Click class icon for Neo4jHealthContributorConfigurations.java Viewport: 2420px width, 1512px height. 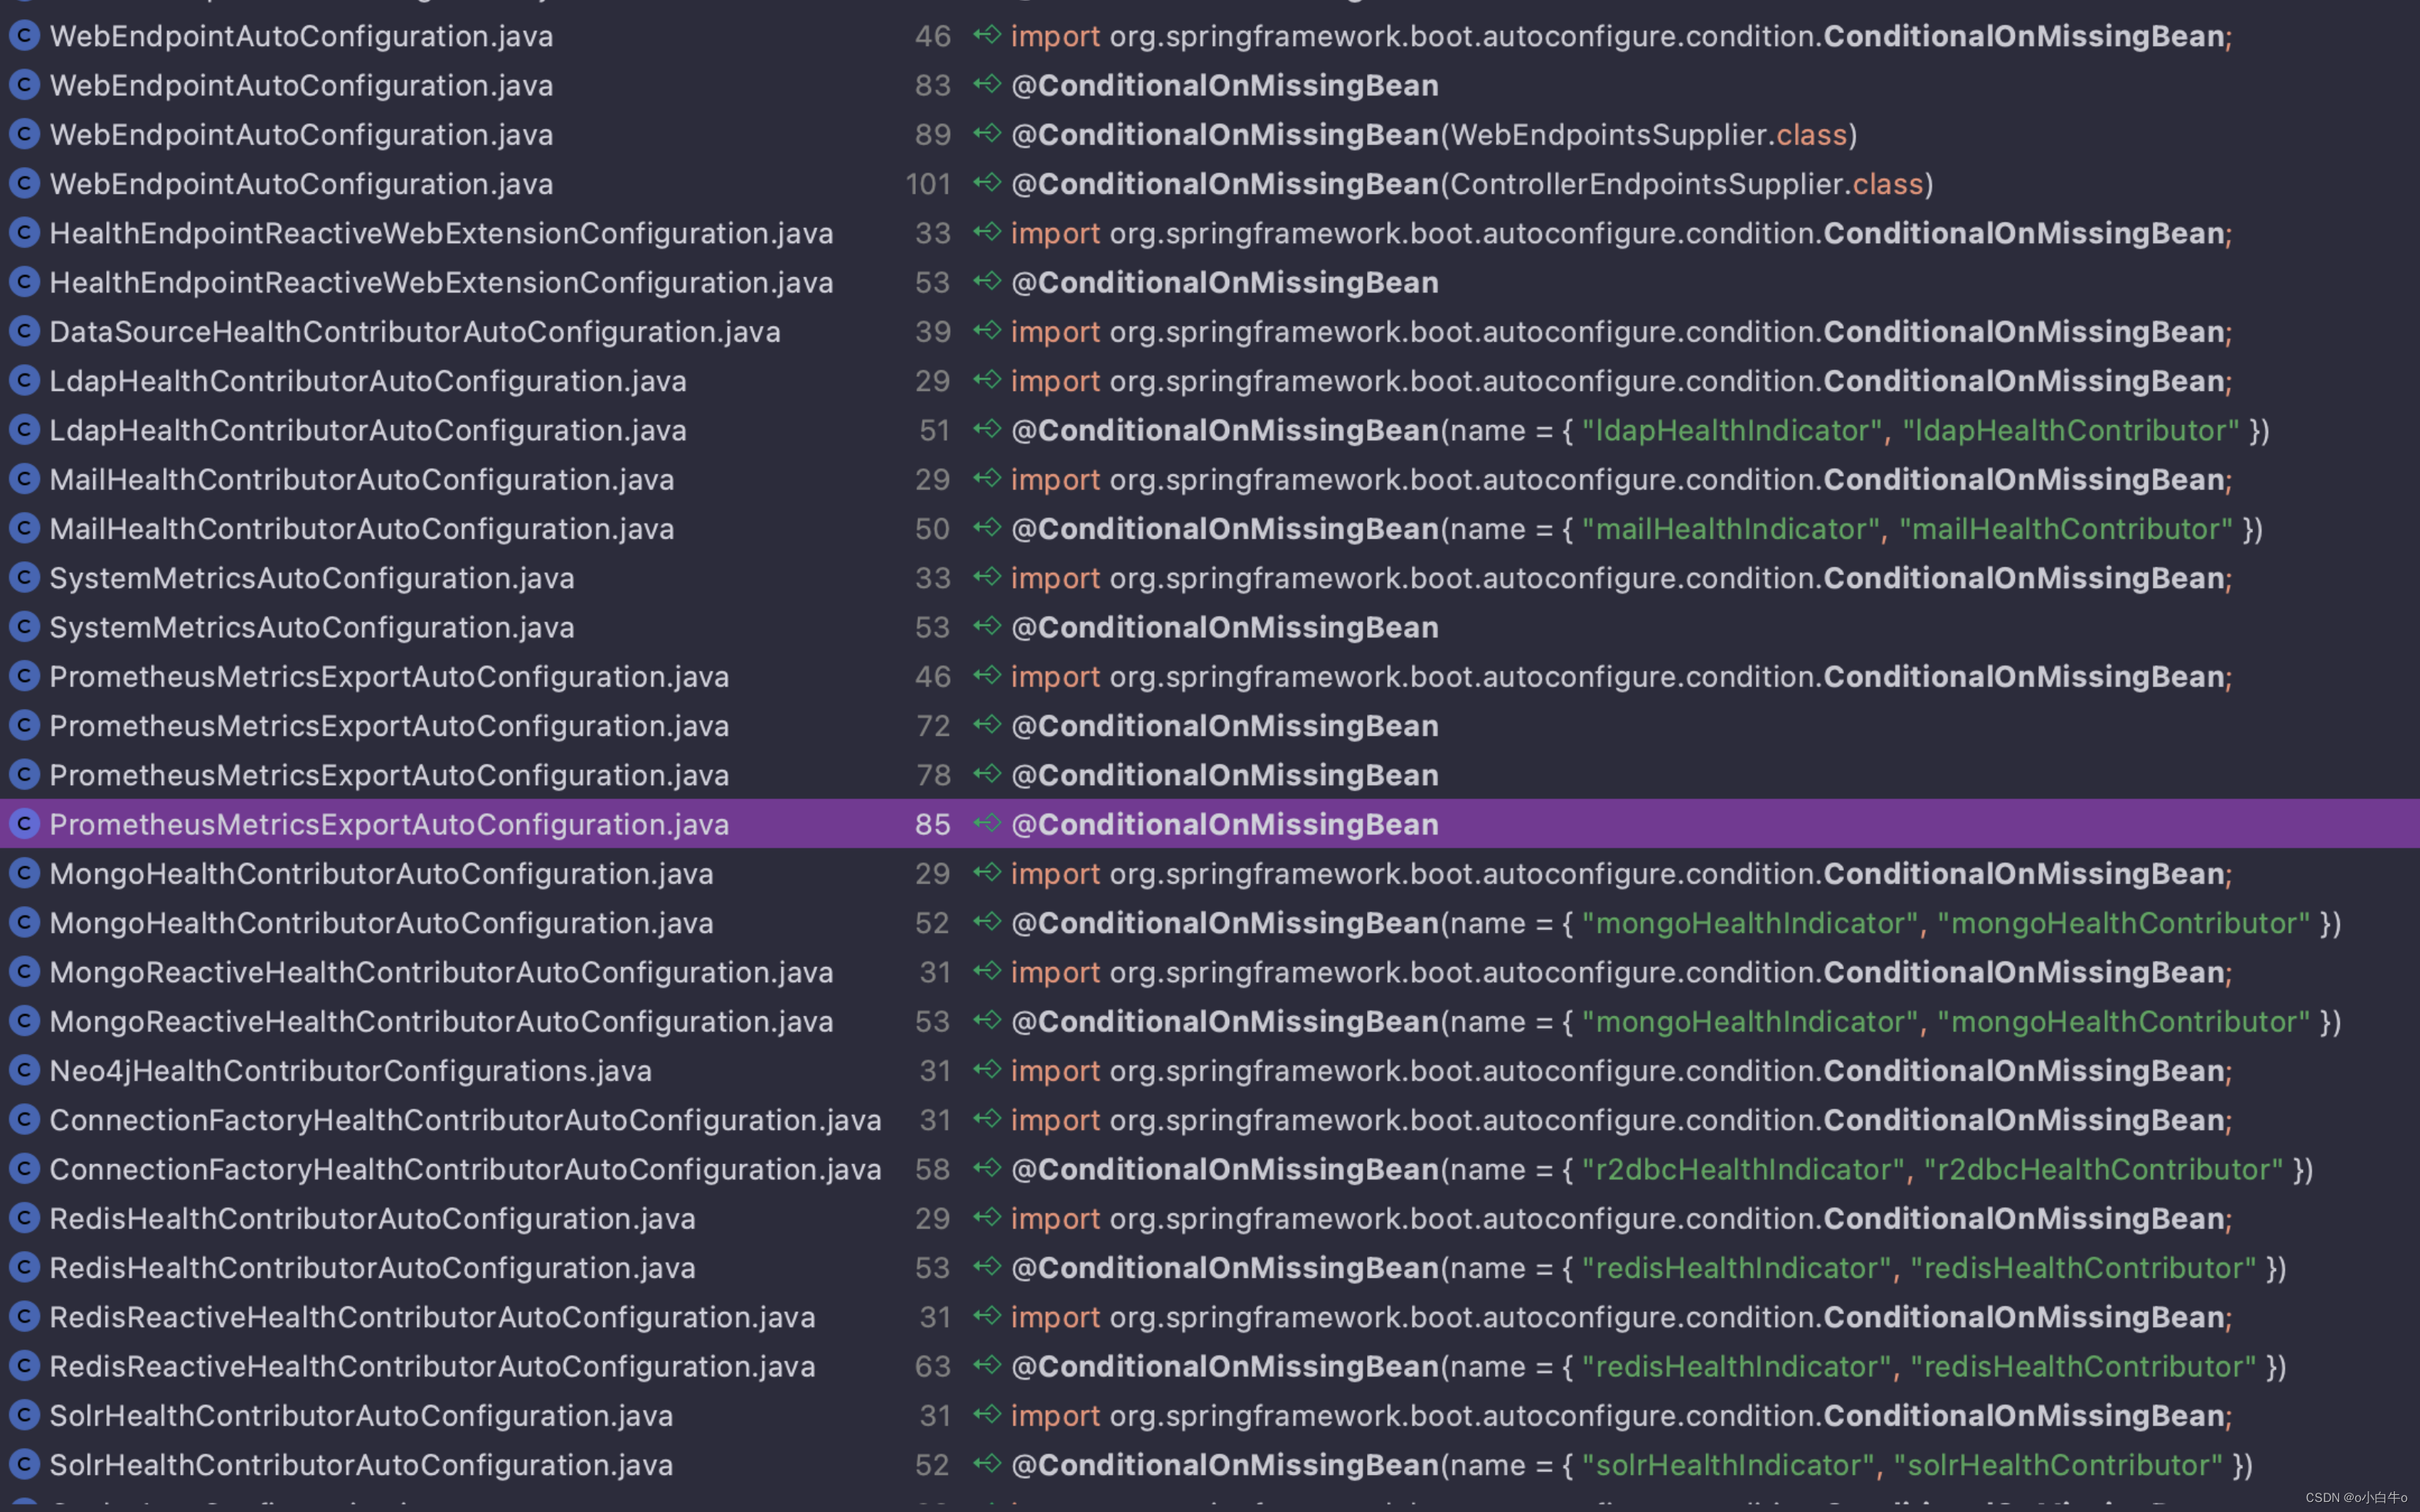24,1071
